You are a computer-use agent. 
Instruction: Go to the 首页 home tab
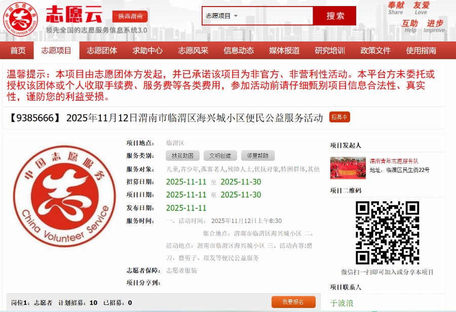pyautogui.click(x=18, y=51)
